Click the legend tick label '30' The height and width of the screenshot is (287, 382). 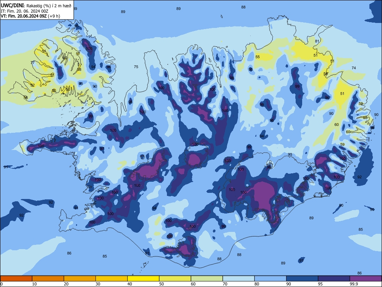pyautogui.click(x=98, y=284)
